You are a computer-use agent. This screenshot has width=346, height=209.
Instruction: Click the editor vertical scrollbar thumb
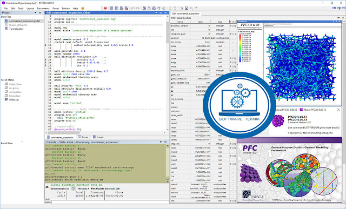pyautogui.click(x=168, y=32)
